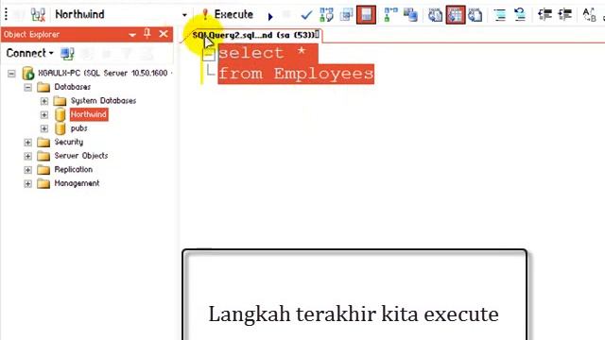Click the Execute button

(228, 15)
